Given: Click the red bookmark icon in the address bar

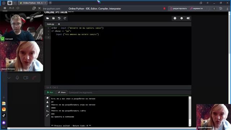Looking at the screenshot, I should point(165,9).
